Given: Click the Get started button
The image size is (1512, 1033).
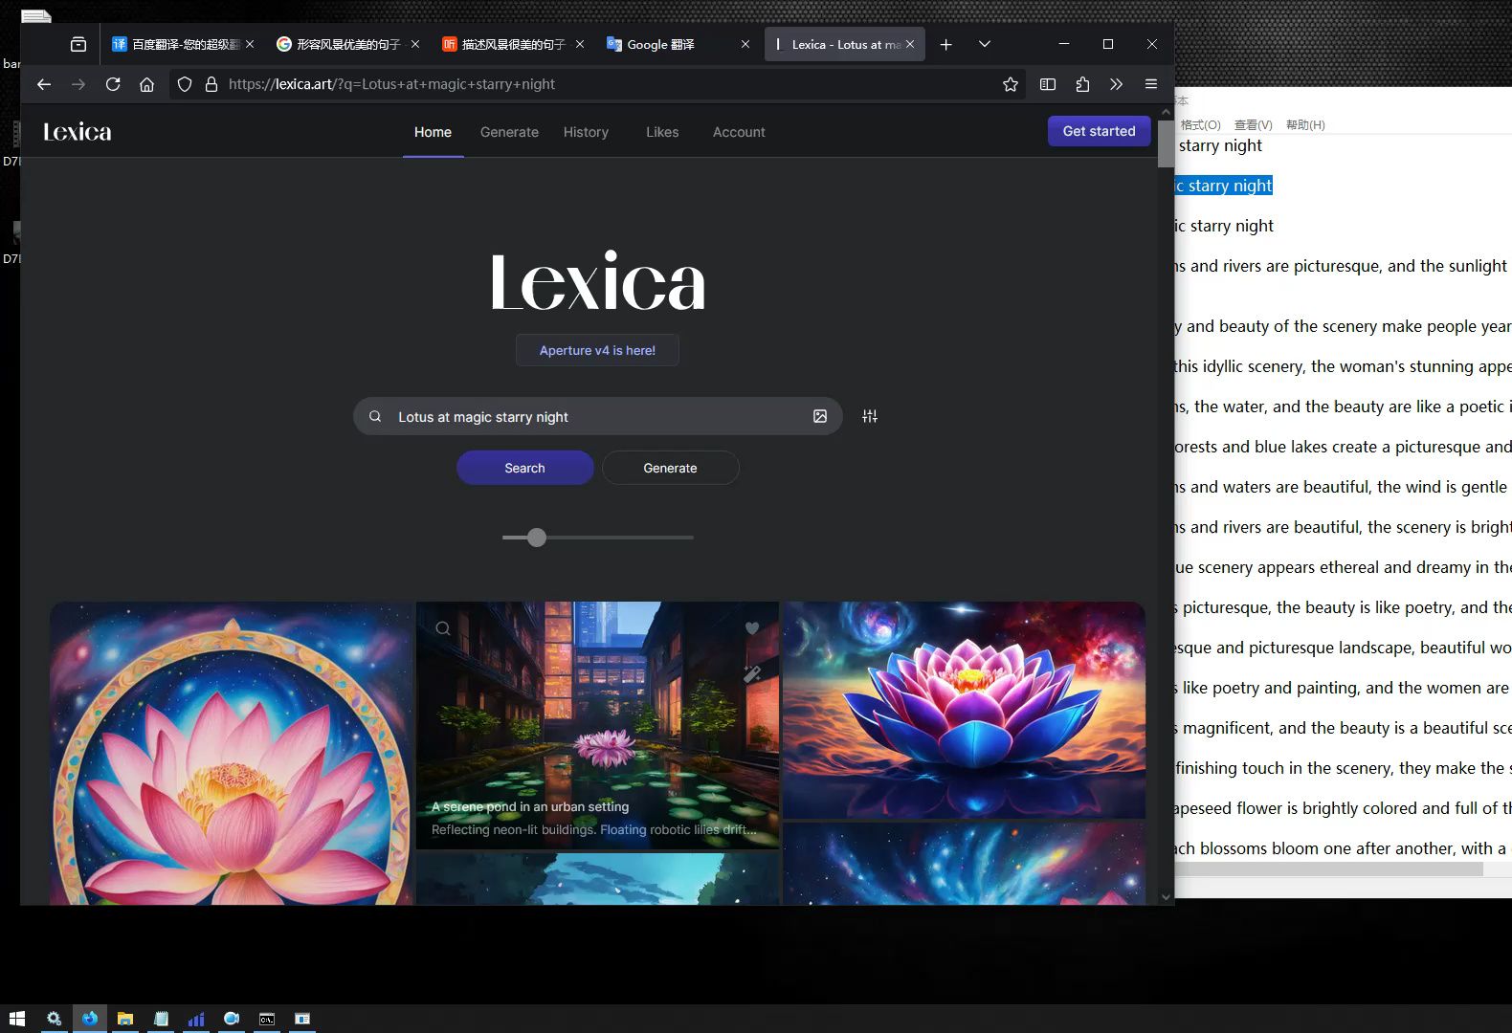Looking at the screenshot, I should tap(1099, 131).
